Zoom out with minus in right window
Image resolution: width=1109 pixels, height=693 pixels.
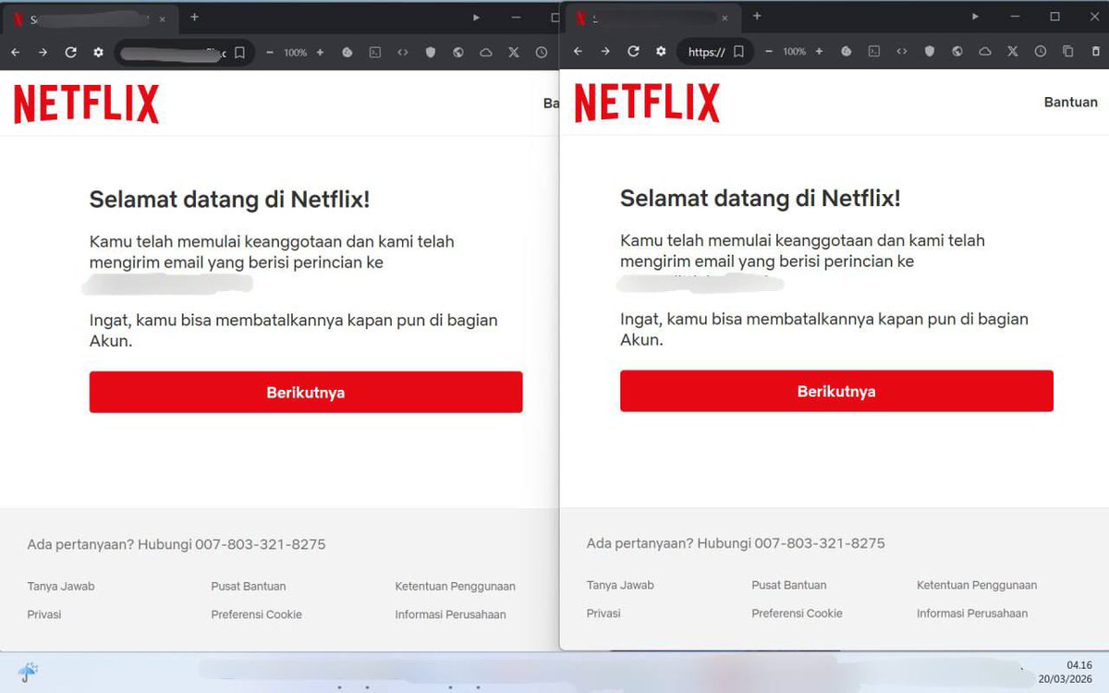click(x=768, y=52)
